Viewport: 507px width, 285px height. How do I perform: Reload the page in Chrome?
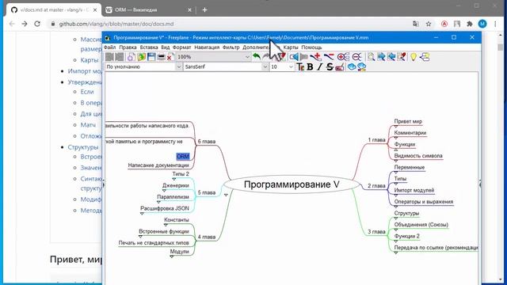click(37, 24)
